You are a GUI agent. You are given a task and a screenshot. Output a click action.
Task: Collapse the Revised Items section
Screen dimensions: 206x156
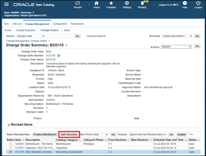tap(8, 125)
